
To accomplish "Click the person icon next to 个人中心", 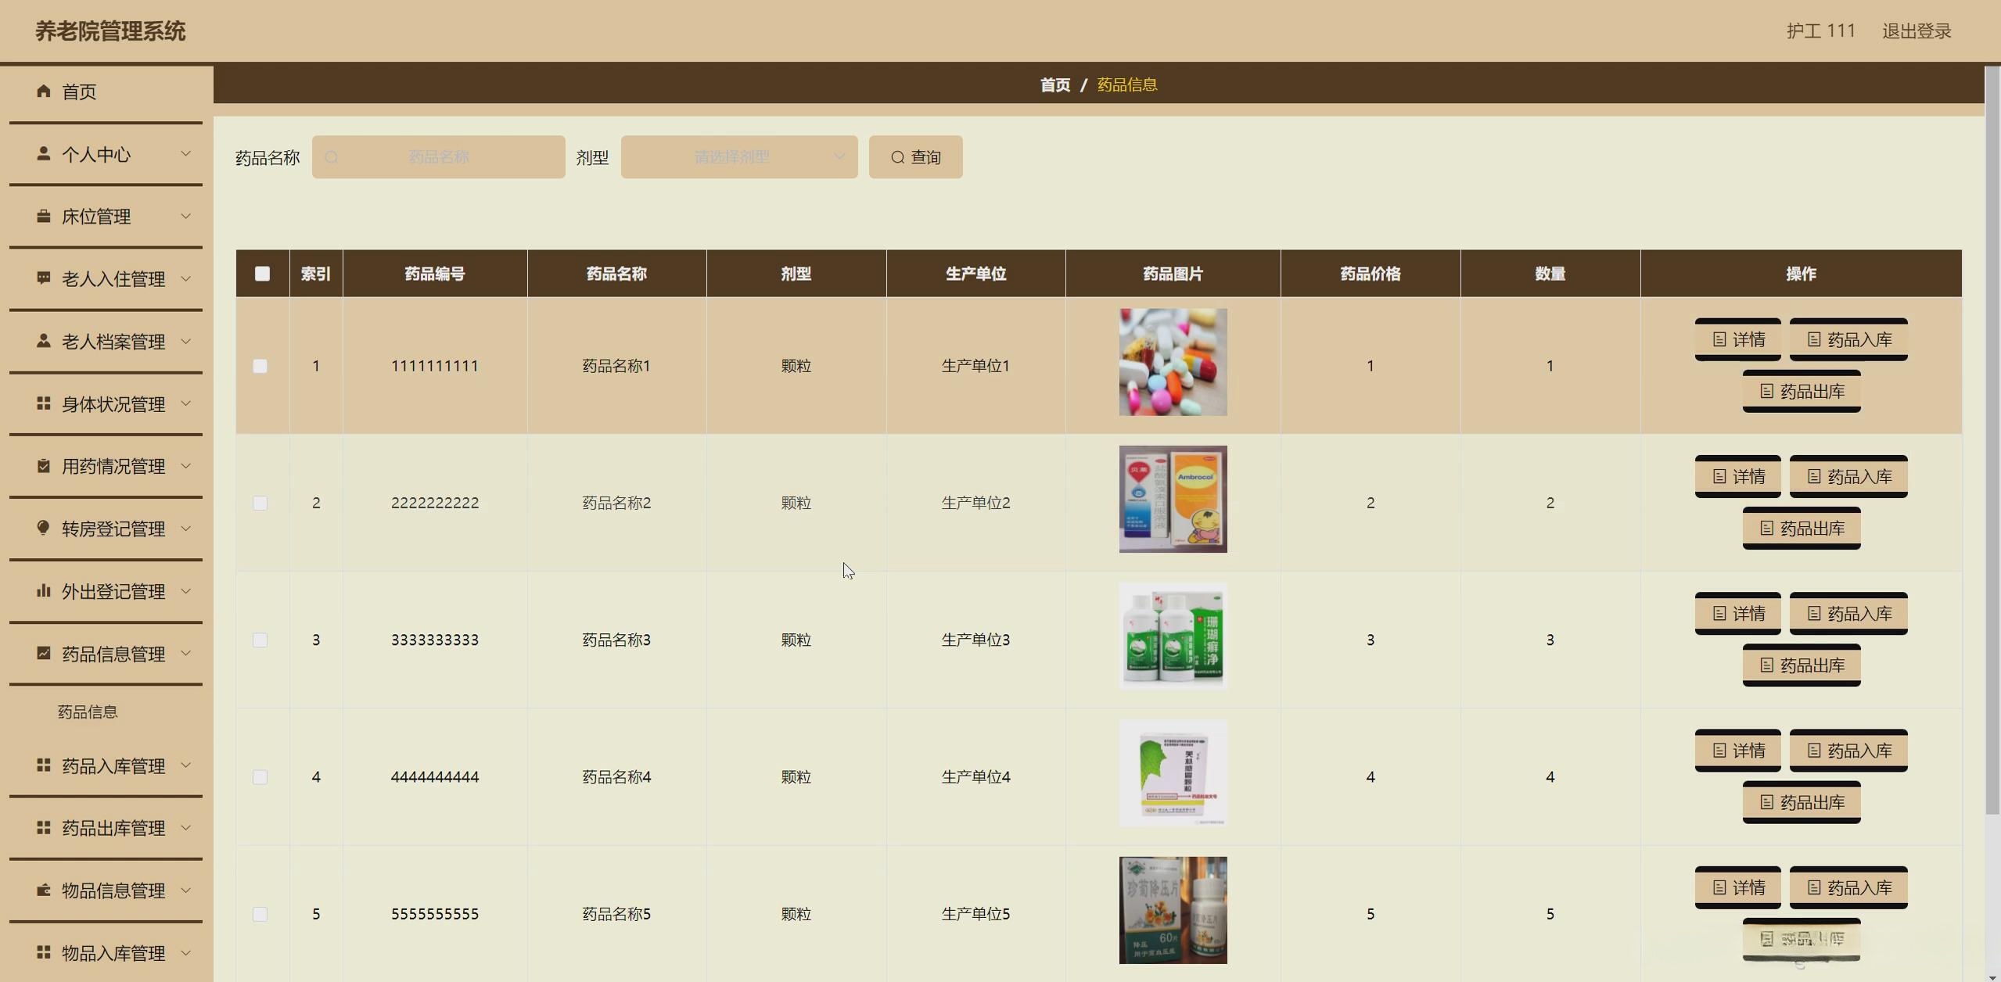I will click(x=44, y=154).
